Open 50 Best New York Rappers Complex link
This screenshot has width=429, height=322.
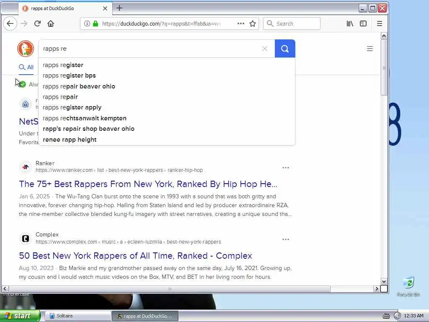[x=135, y=256]
